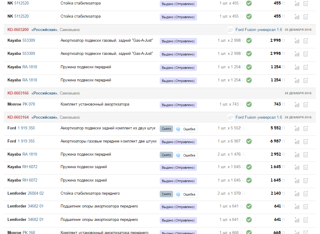Image resolution: width=320 pixels, height=234 pixels.
Task: Show chart icon for Ford 1 919 355
Action: [297, 142]
